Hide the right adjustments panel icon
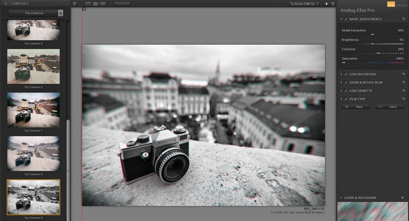This screenshot has height=221, width=409. point(333,4)
